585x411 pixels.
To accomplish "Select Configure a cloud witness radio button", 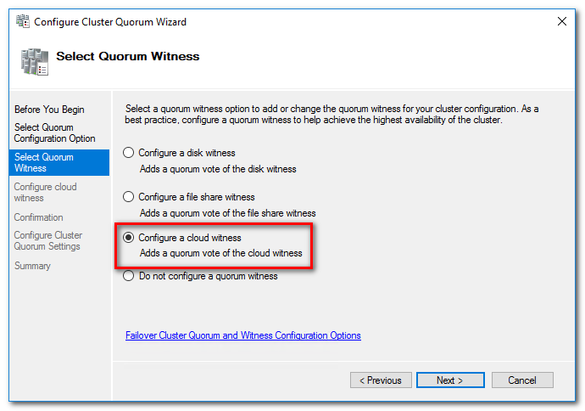I will click(128, 238).
